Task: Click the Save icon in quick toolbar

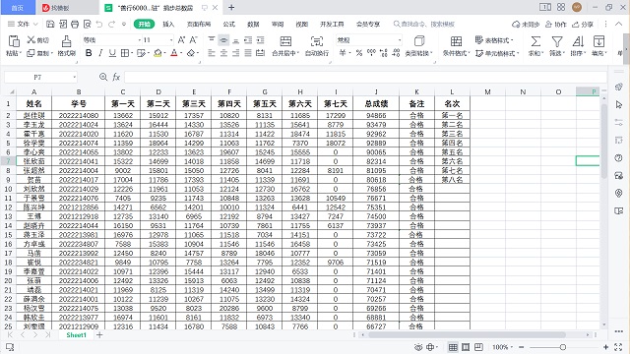Action: pyautogui.click(x=50, y=24)
